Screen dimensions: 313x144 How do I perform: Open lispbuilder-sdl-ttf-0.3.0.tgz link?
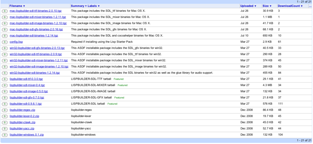point(26,79)
